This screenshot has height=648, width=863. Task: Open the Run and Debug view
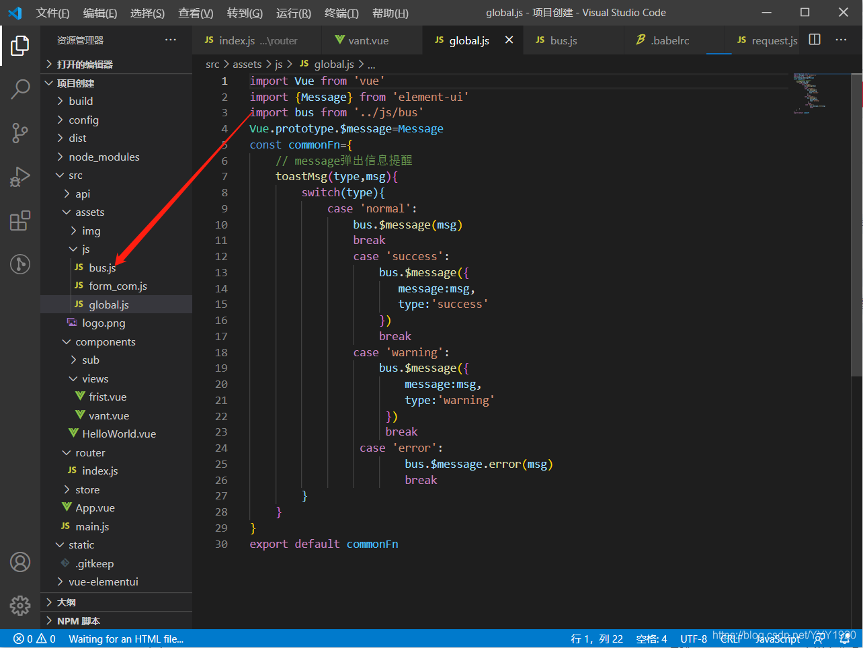(x=20, y=176)
